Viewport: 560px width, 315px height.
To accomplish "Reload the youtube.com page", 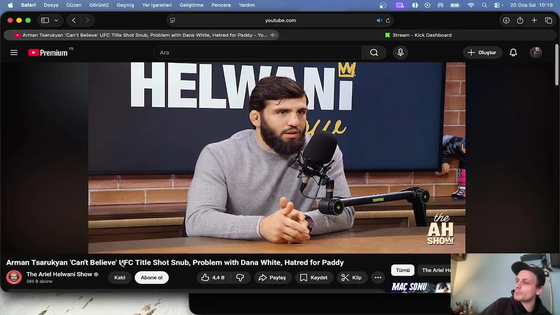I will coord(388,20).
